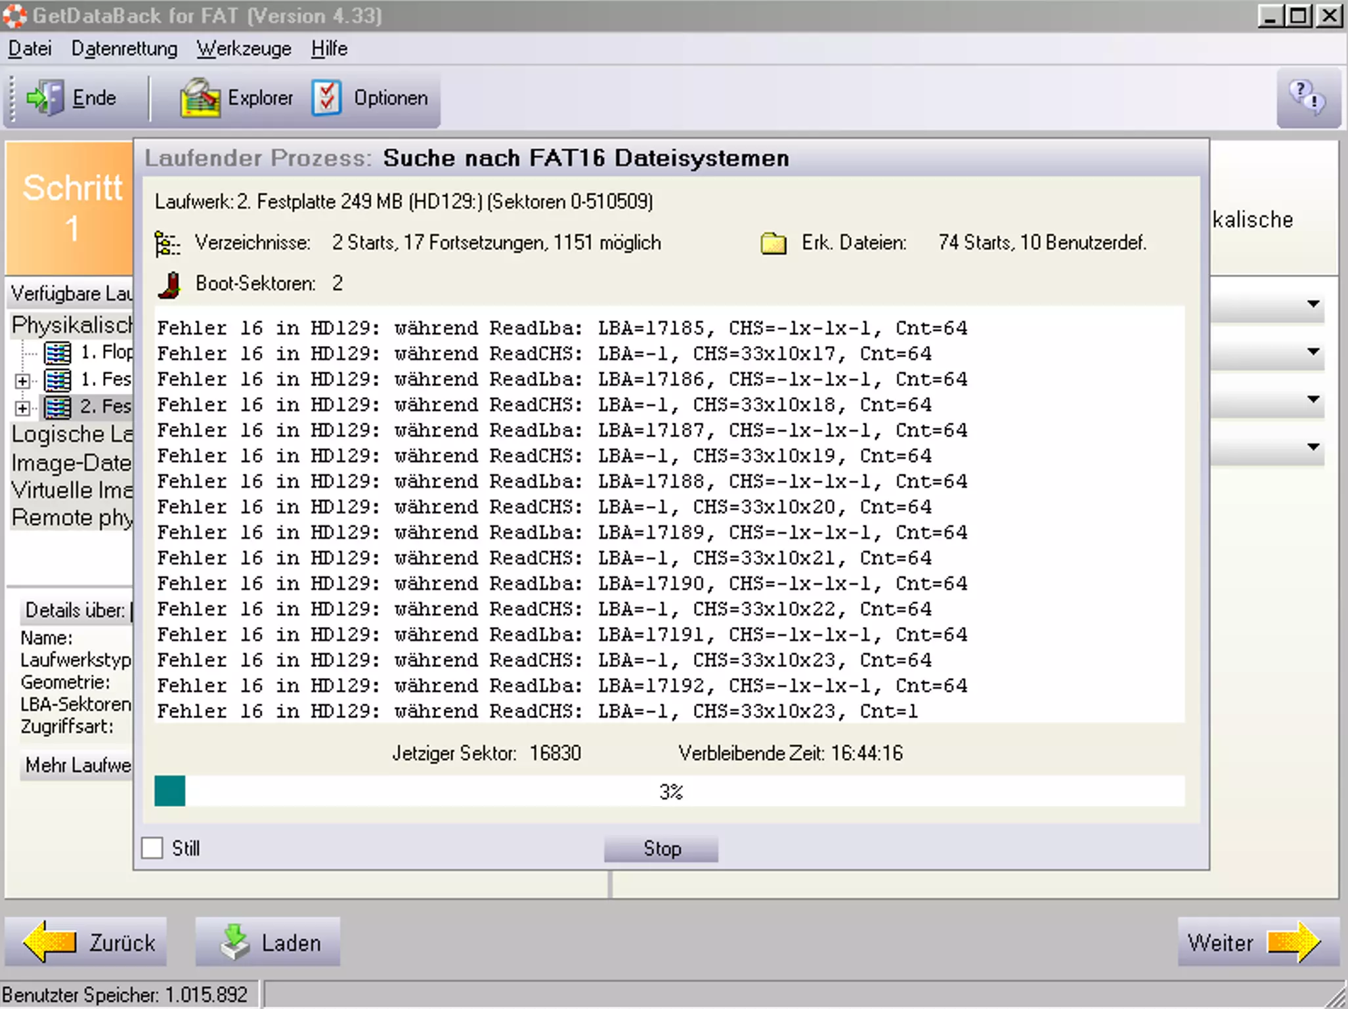1348x1009 pixels.
Task: Select the Logische Laufwerke tree entry
Action: click(72, 435)
